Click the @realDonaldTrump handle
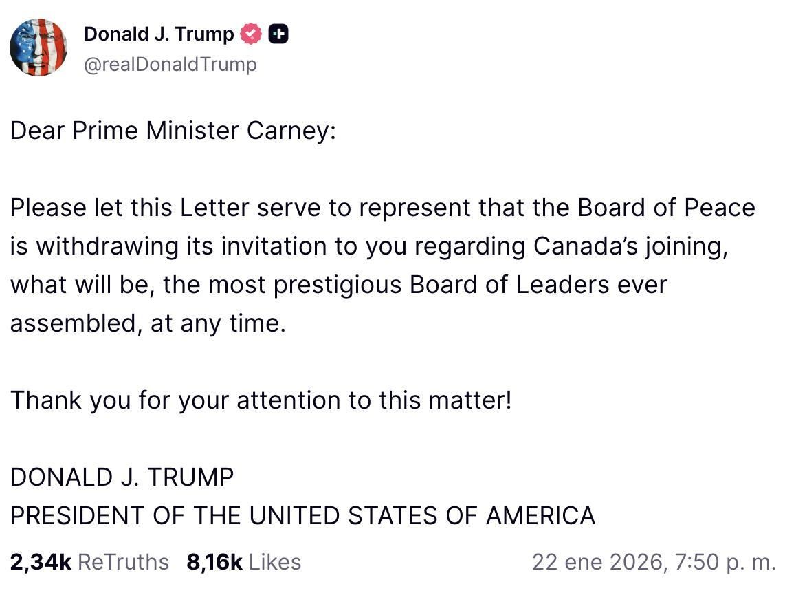The image size is (796, 593). pyautogui.click(x=170, y=64)
